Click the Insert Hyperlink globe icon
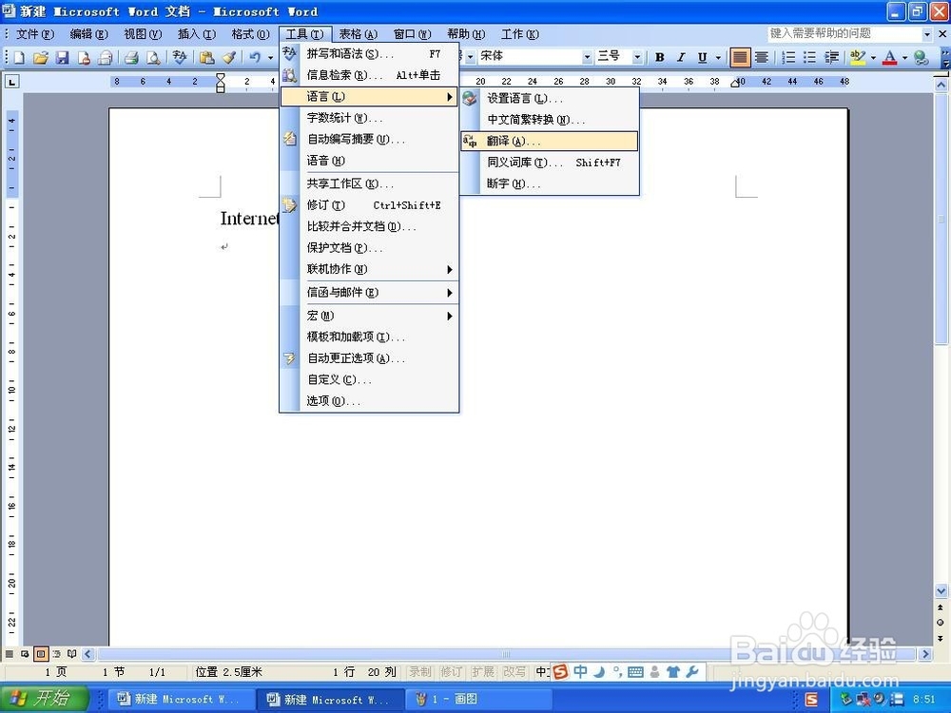Screen dimensions: 951x713 (x=921, y=58)
